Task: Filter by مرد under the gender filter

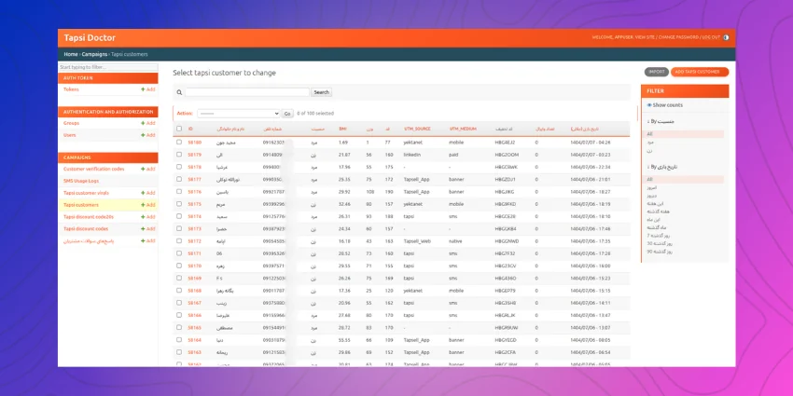Action: (x=650, y=143)
